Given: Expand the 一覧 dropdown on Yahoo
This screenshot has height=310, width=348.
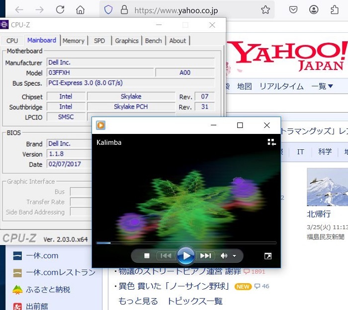Looking at the screenshot, I should click(322, 86).
